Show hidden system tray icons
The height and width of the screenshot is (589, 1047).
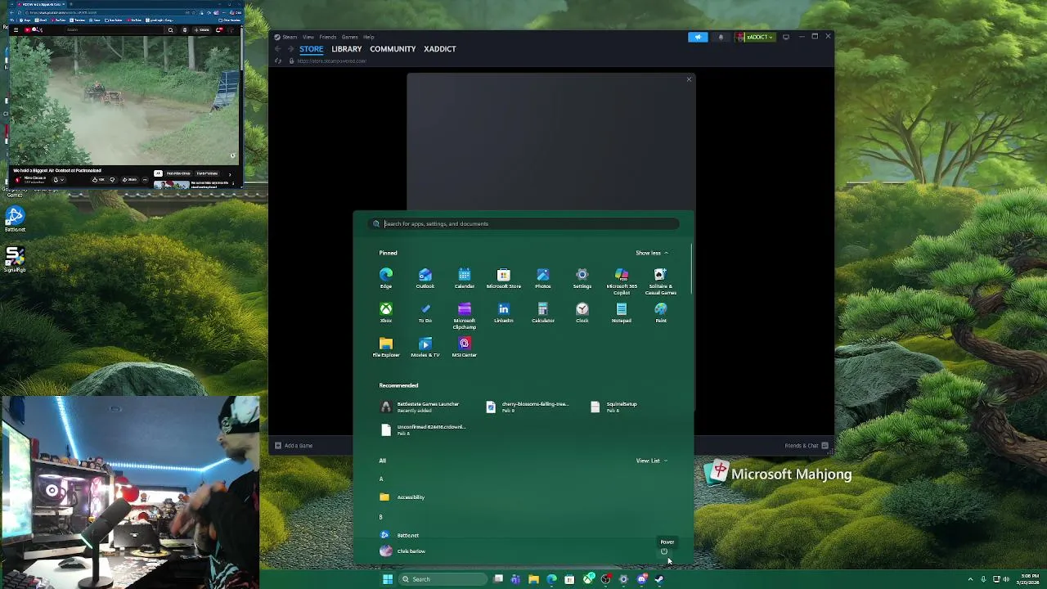(x=969, y=579)
